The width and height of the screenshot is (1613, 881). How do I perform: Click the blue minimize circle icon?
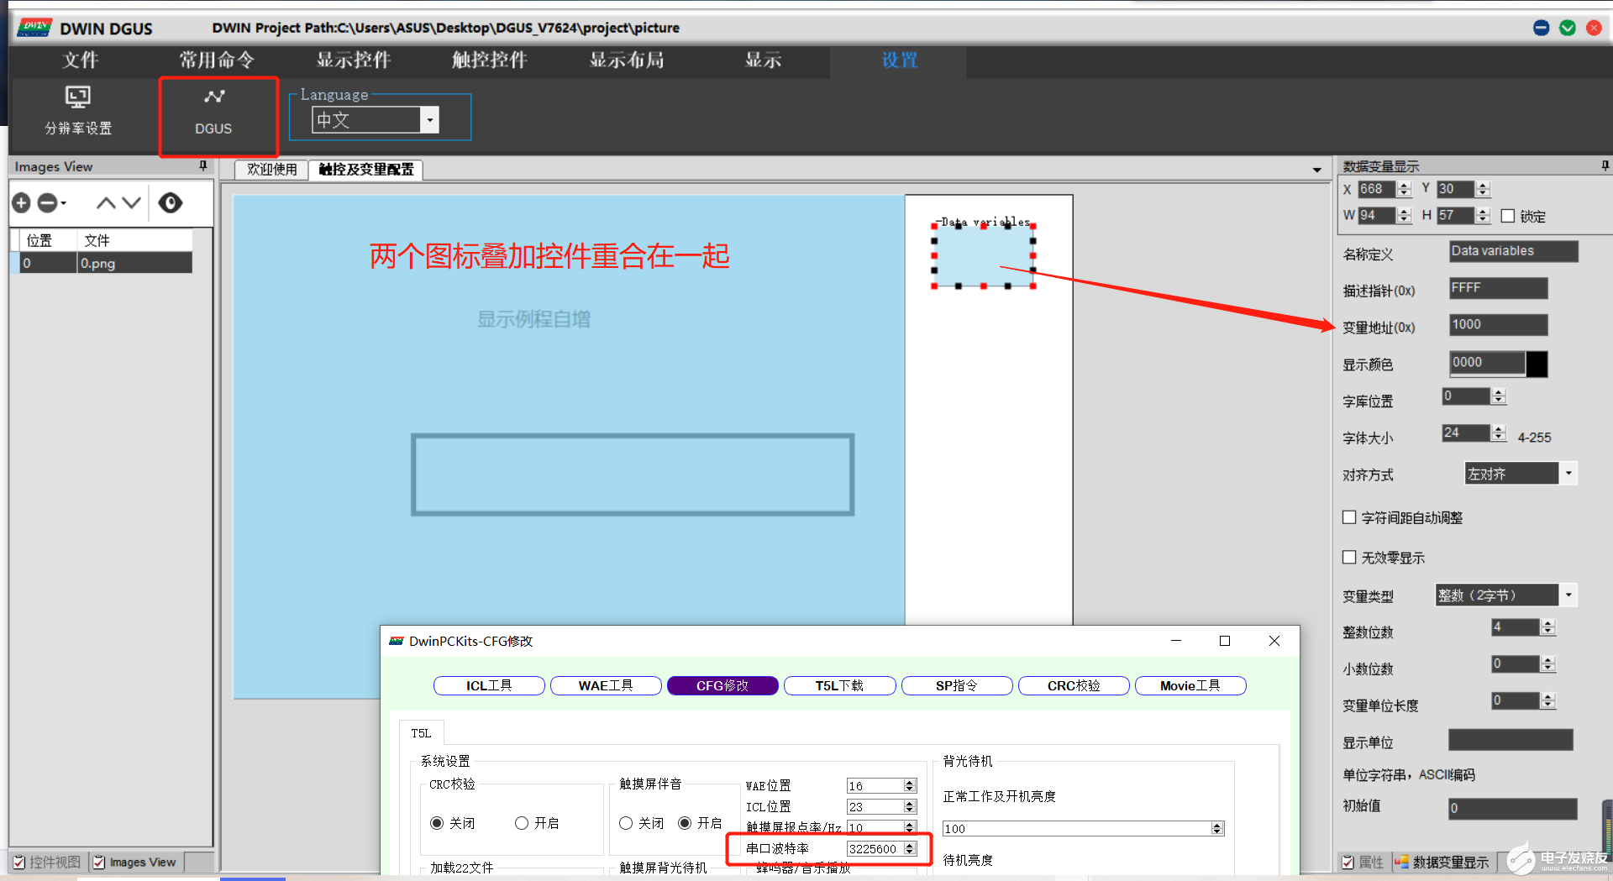point(1542,28)
